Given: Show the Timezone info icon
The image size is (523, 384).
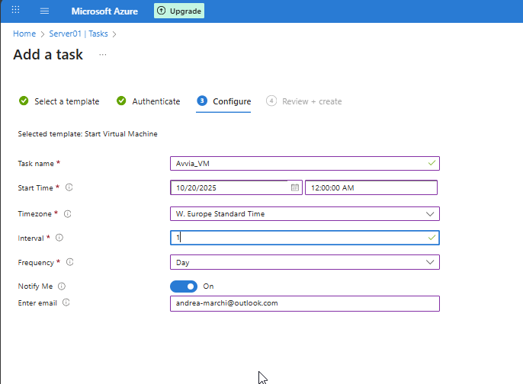Looking at the screenshot, I should pyautogui.click(x=67, y=213).
